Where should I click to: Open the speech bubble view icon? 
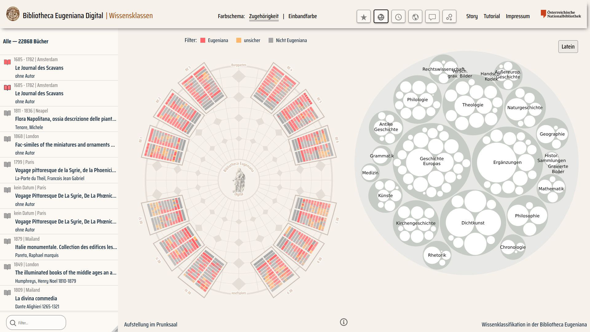(x=432, y=17)
